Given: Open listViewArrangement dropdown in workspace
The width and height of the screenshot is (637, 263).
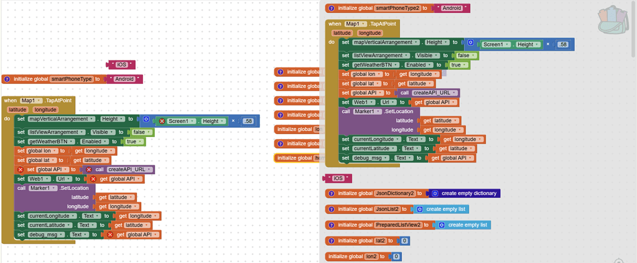Looking at the screenshot, I should (x=55, y=132).
